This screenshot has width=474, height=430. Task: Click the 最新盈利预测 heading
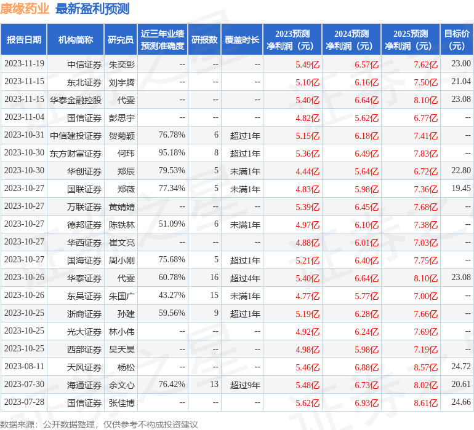tap(92, 9)
